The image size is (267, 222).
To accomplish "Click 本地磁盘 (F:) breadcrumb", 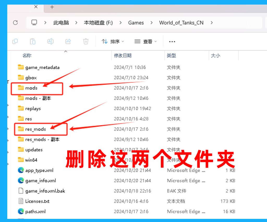I will [x=98, y=23].
